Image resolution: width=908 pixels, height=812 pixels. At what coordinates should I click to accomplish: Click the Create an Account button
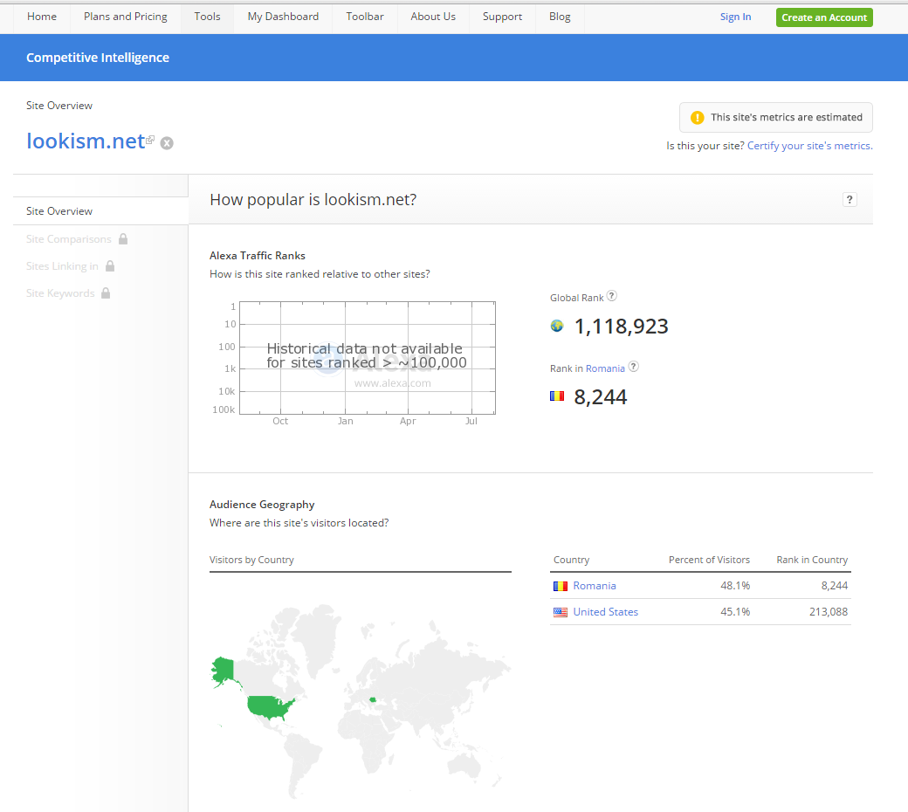(x=824, y=17)
